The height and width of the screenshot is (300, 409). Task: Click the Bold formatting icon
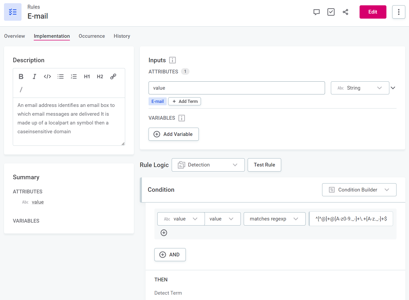pyautogui.click(x=21, y=77)
